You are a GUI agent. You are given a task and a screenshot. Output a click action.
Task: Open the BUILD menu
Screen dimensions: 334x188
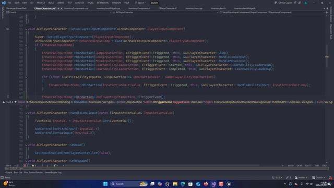tap(51, 3)
